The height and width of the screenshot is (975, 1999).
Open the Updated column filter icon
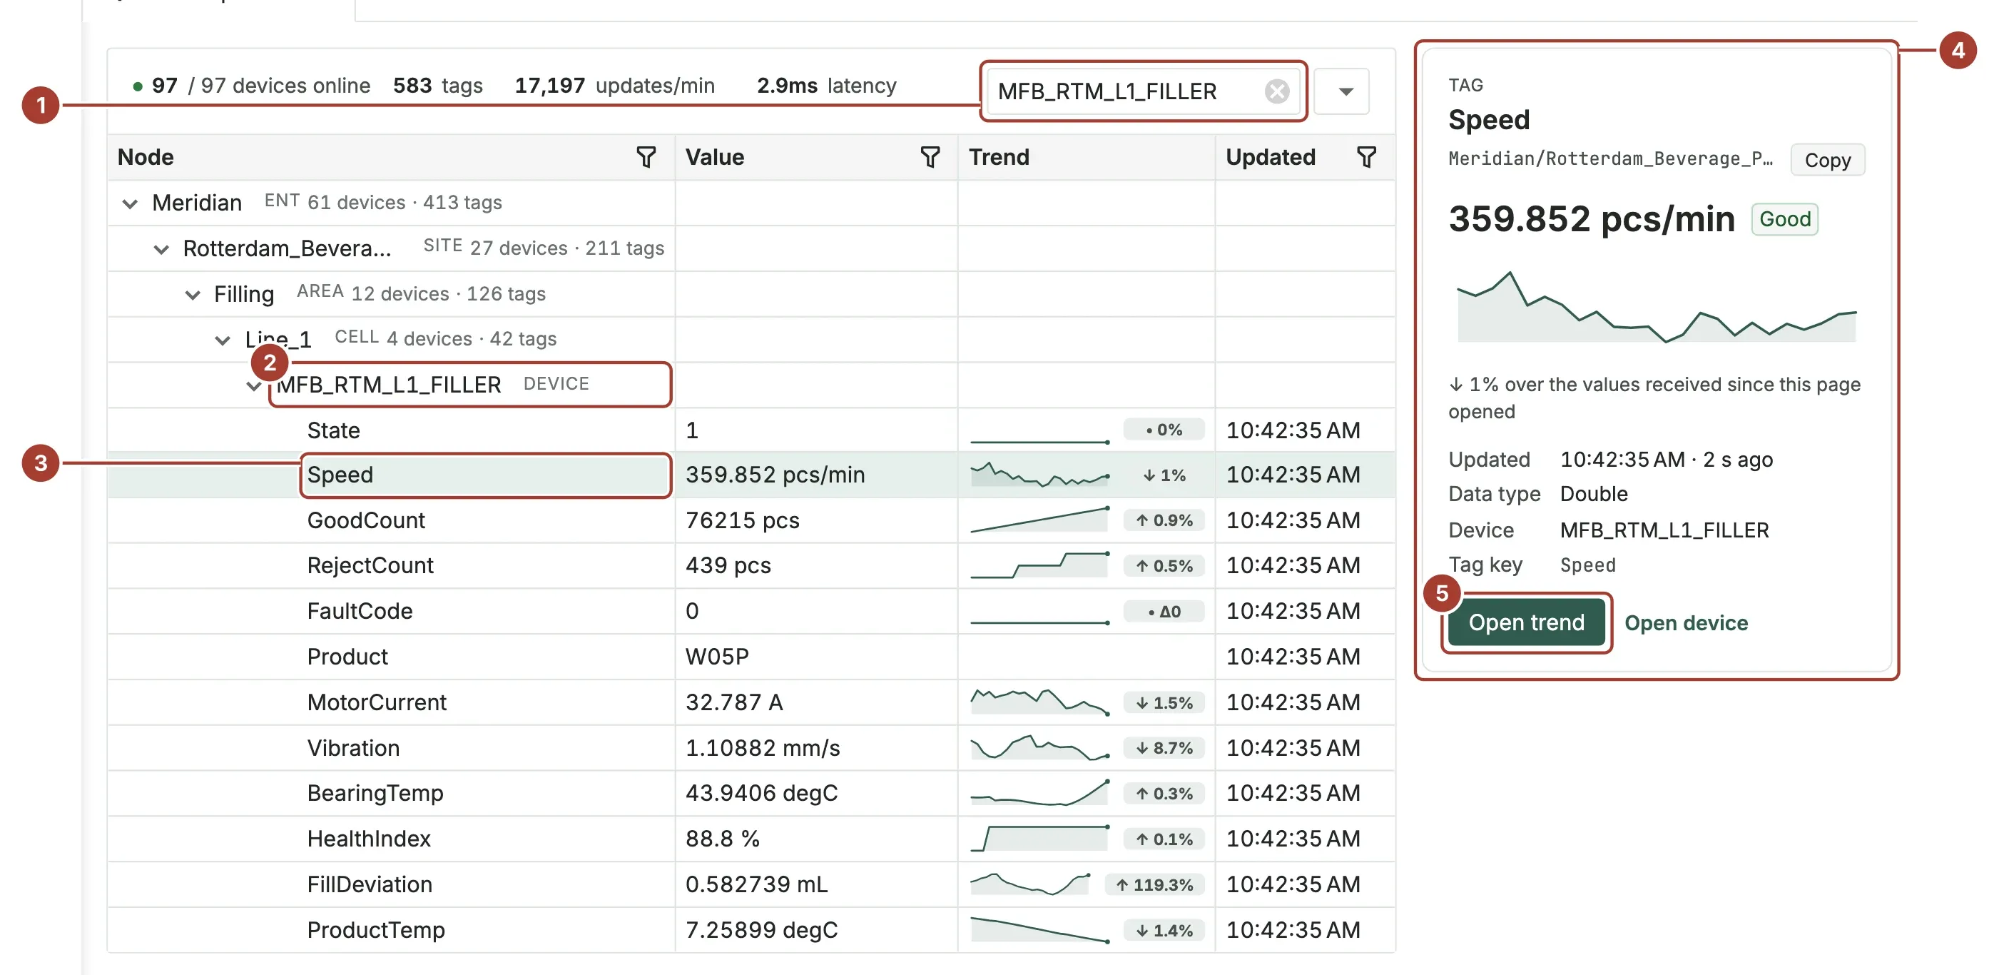click(1365, 157)
